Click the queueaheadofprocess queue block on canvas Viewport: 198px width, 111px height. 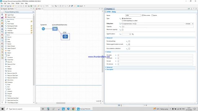(x=55, y=29)
